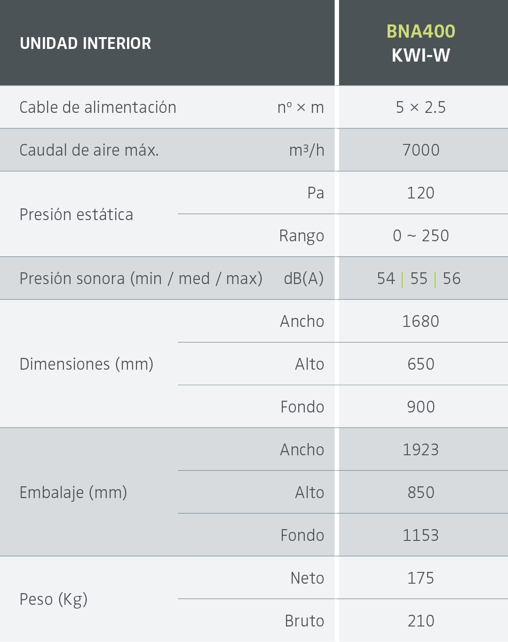
Task: Select the 54 minimum sound value
Action: [x=386, y=278]
